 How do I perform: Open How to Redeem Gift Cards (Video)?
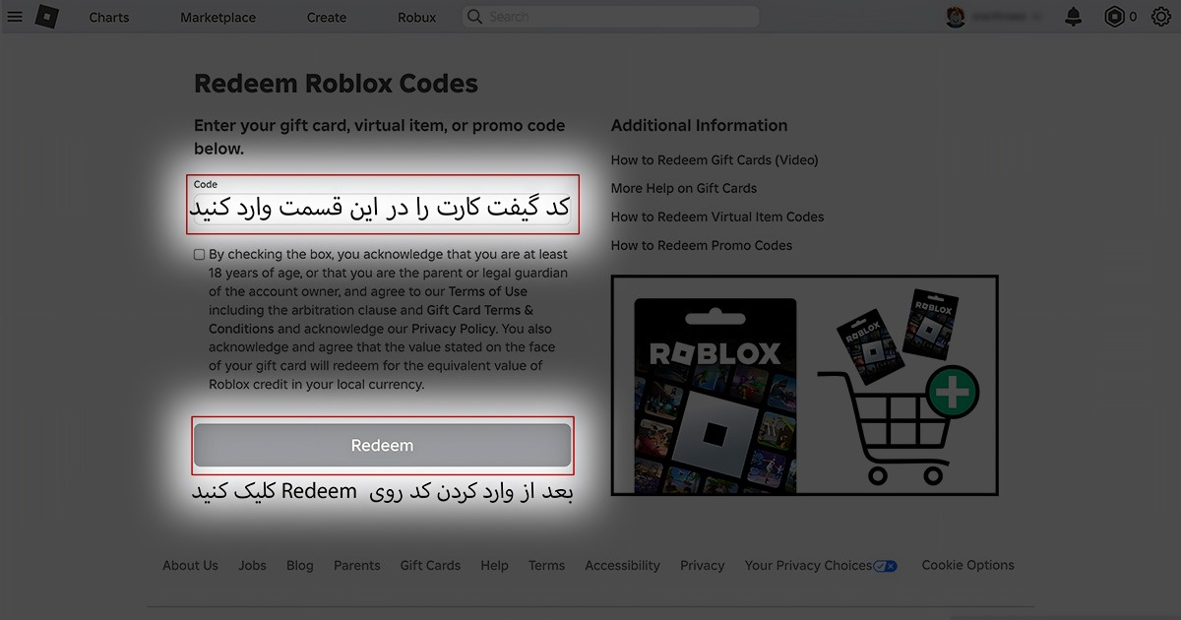coord(715,159)
